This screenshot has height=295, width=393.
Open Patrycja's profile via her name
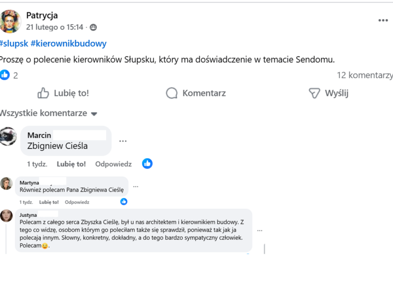pos(42,15)
